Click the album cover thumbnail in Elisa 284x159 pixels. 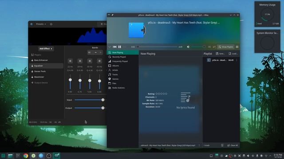(x=137, y=30)
